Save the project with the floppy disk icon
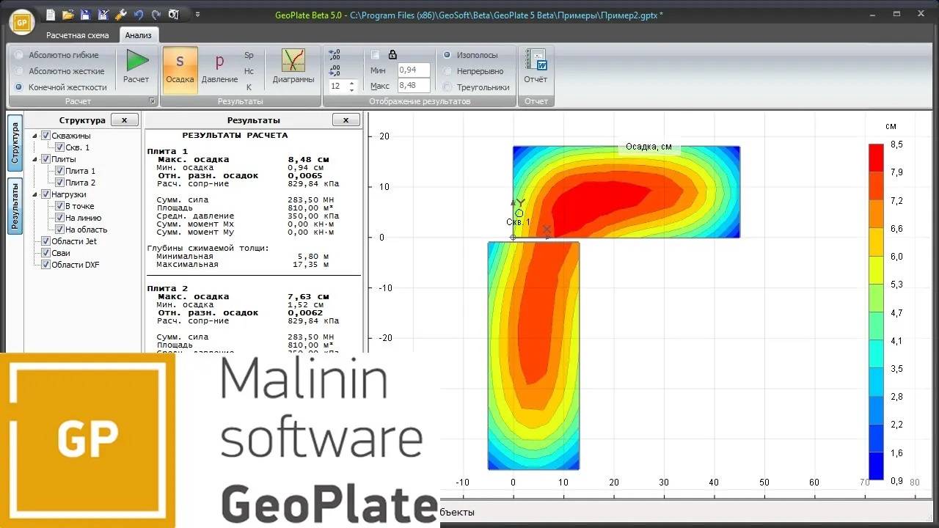The width and height of the screenshot is (939, 528). (85, 15)
